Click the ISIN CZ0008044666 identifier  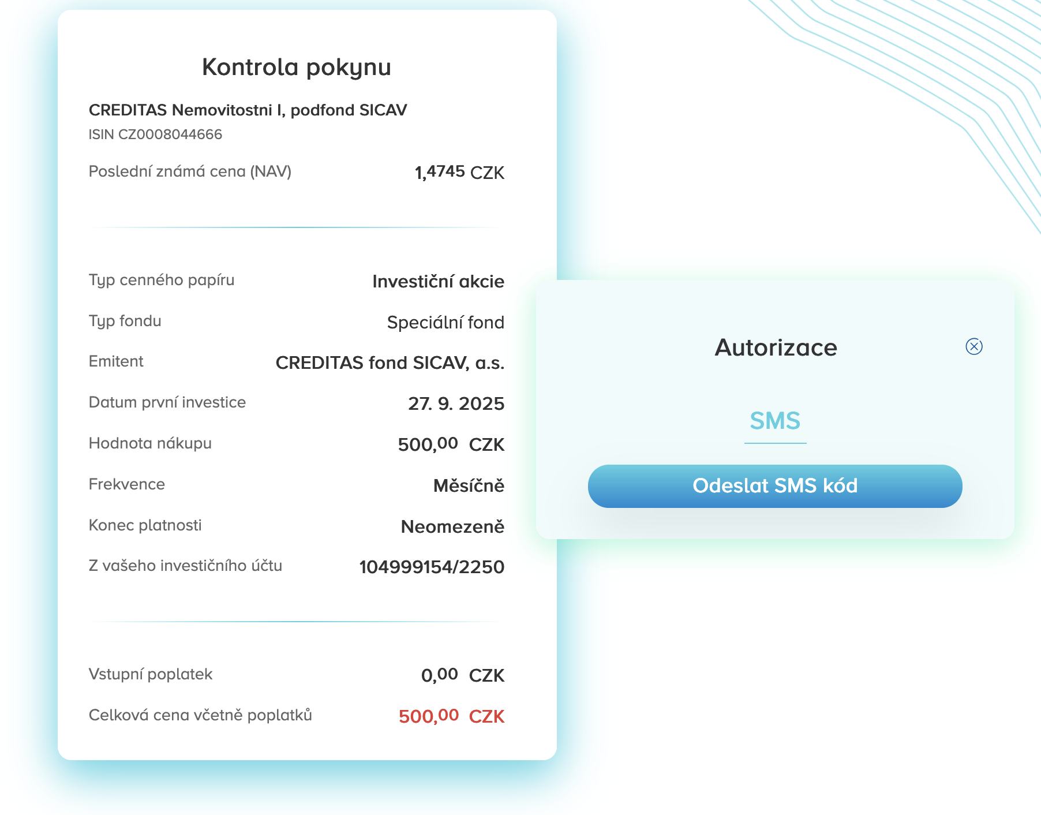pos(155,134)
